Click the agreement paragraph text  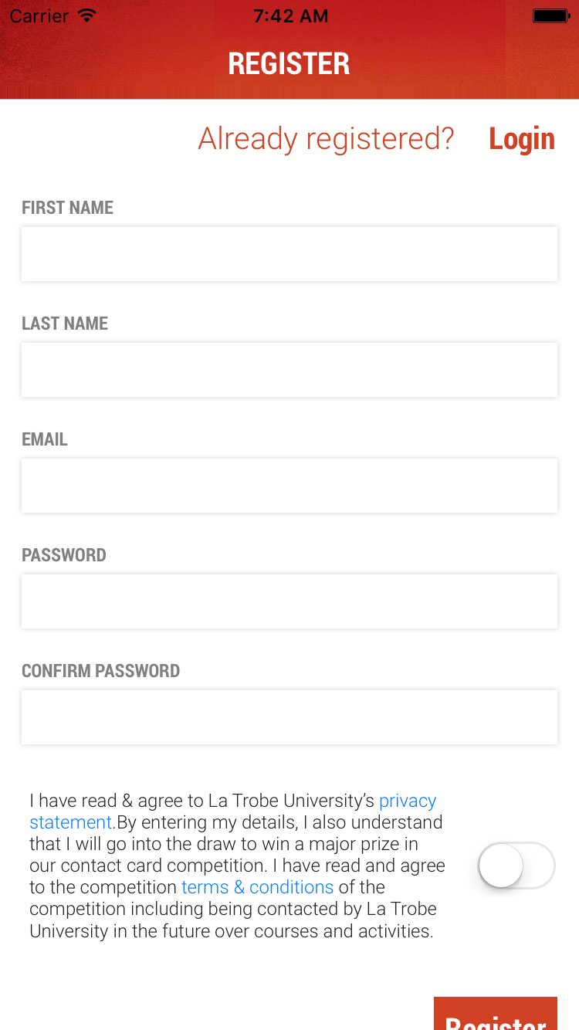[x=232, y=865]
